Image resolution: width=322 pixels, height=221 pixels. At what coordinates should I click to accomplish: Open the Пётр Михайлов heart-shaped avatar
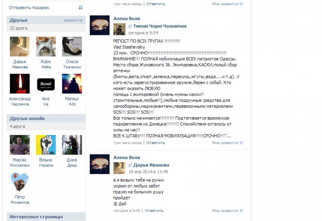click(x=20, y=182)
